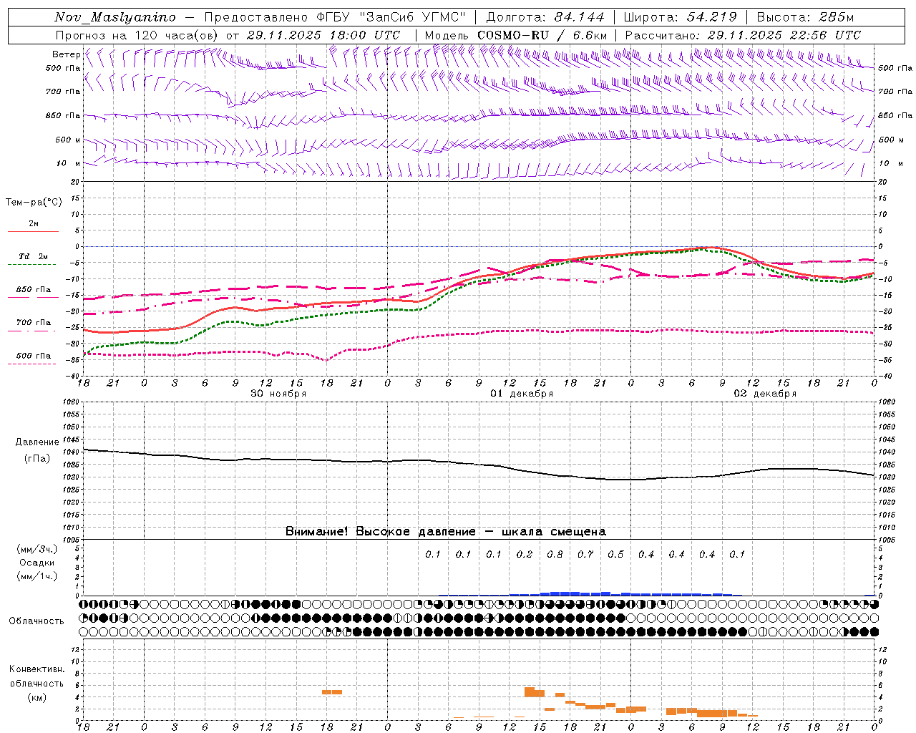Click 'Внимание! Высокое давление — шкала смещена' warning
Screen dimensions: 916x733
click(446, 531)
